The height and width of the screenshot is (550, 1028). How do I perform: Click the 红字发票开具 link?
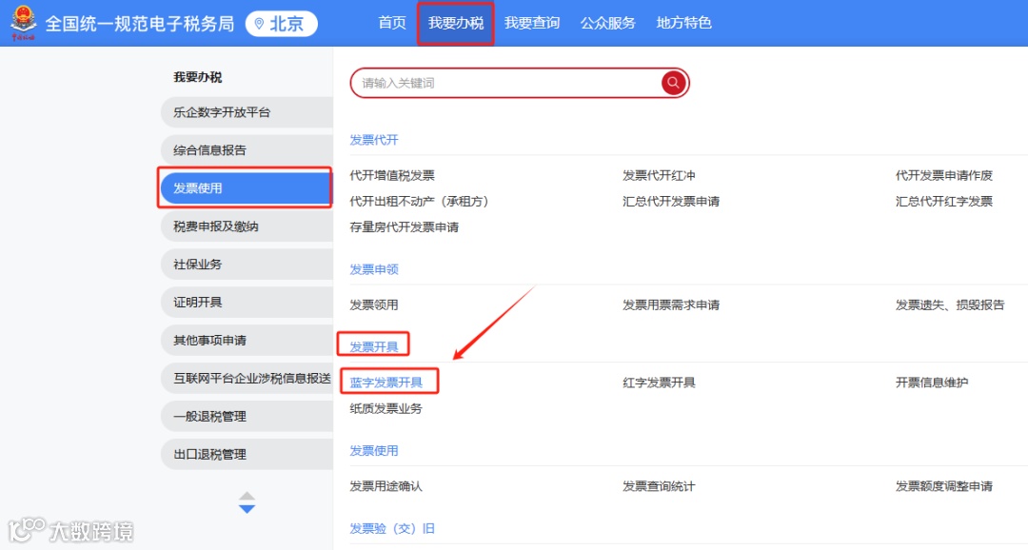pos(657,381)
